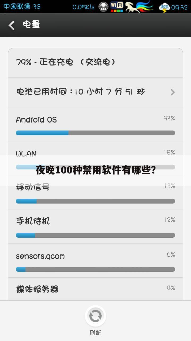Tap the colorful wave status icon

click(x=145, y=6)
